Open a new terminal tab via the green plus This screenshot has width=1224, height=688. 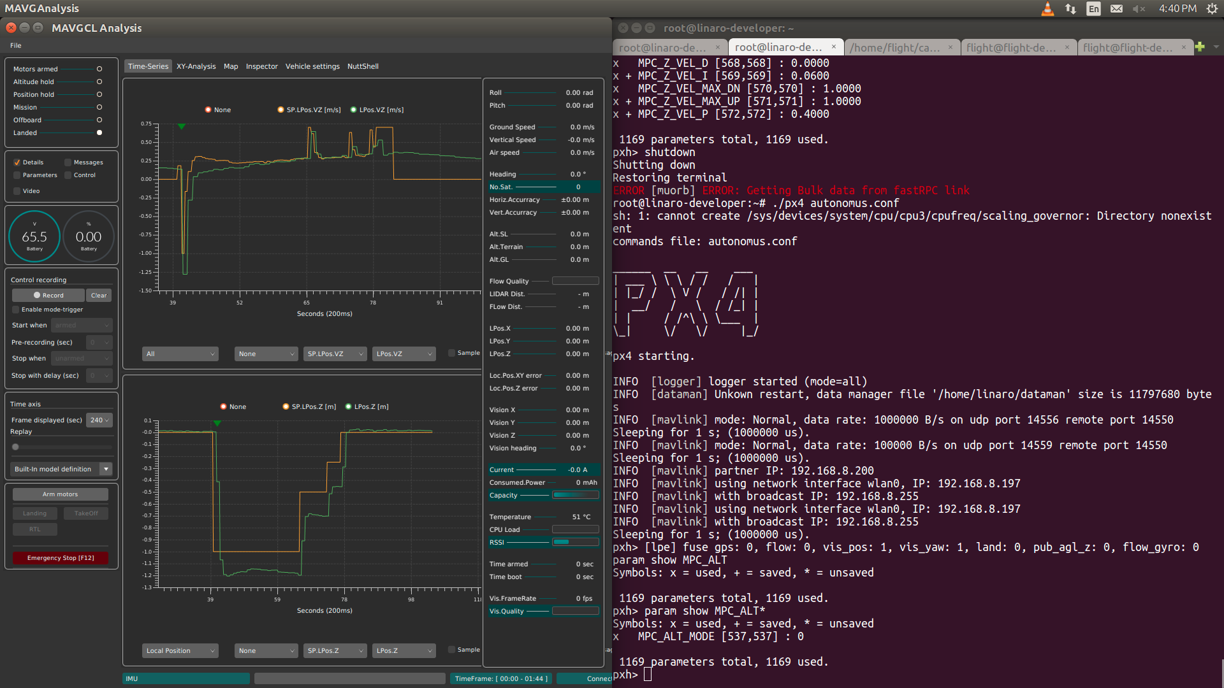pyautogui.click(x=1200, y=47)
